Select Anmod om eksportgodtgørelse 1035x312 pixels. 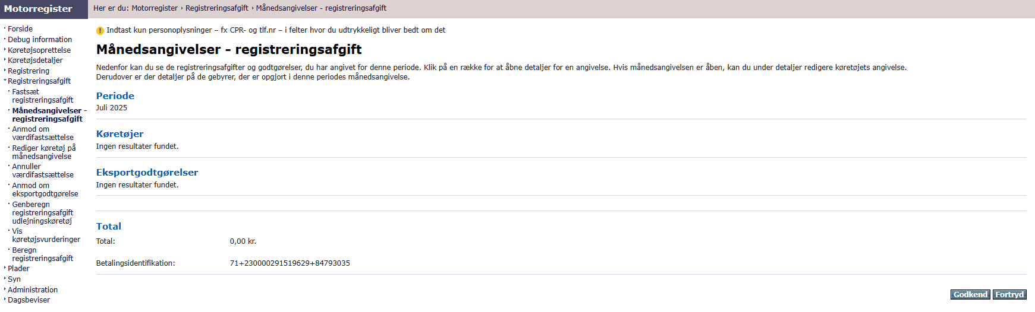coord(45,190)
